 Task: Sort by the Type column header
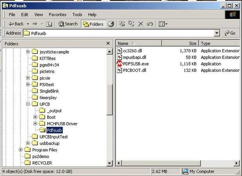(x=219, y=43)
